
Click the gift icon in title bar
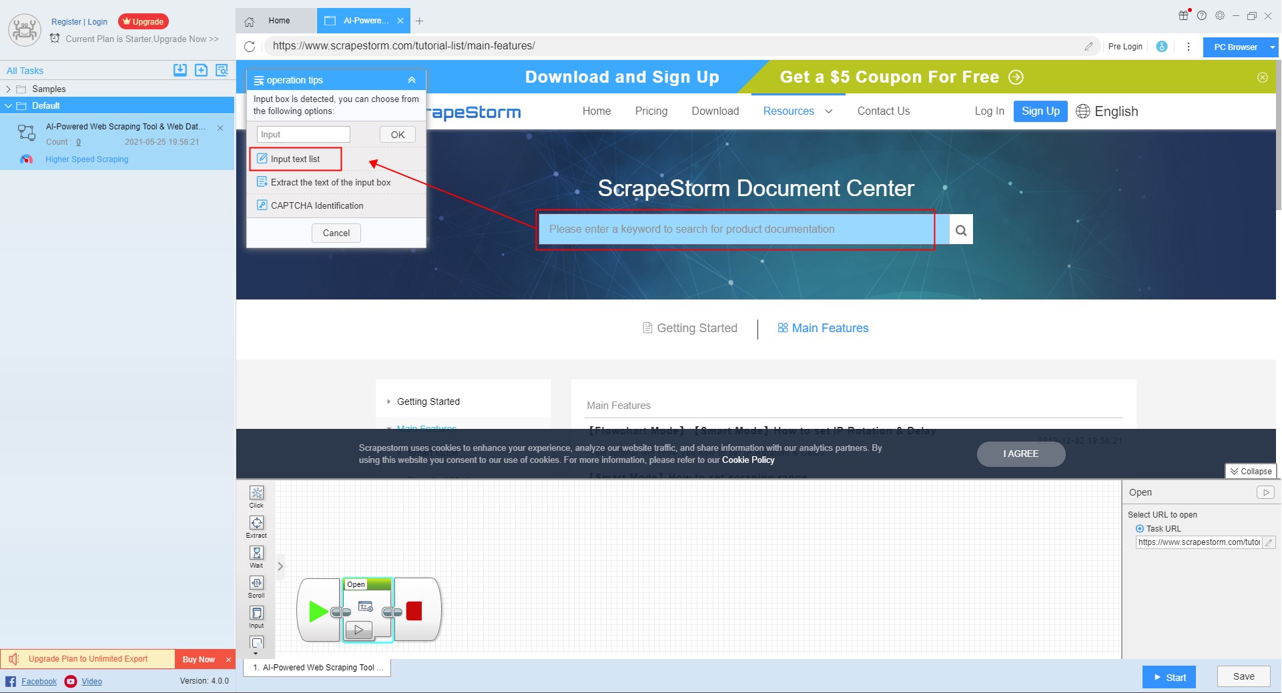[1184, 15]
